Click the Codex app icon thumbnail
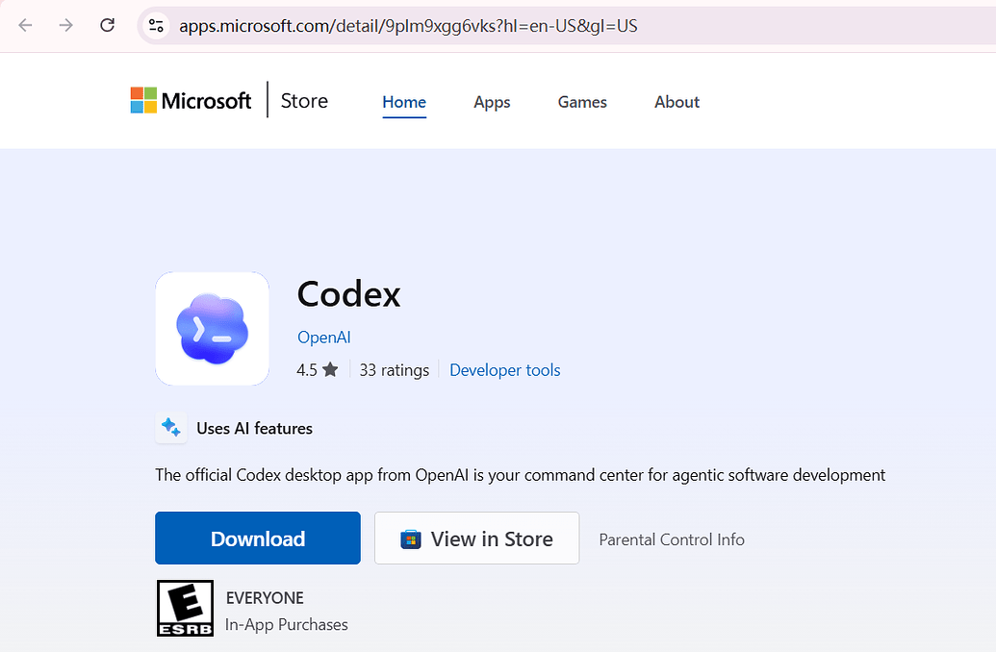The width and height of the screenshot is (996, 652). click(212, 329)
